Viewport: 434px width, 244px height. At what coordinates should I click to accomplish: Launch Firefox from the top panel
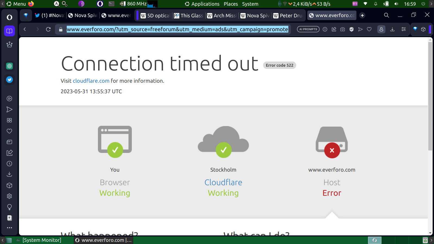click(x=31, y=4)
